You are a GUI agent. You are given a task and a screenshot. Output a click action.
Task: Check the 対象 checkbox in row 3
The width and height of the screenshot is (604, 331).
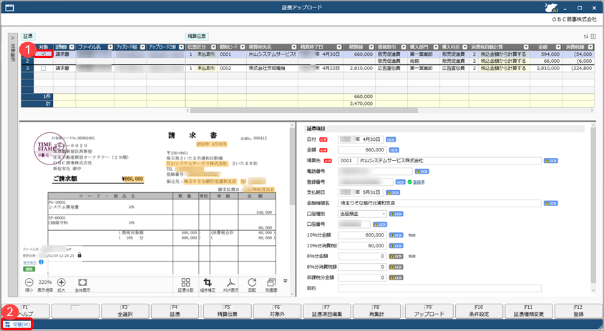[44, 69]
